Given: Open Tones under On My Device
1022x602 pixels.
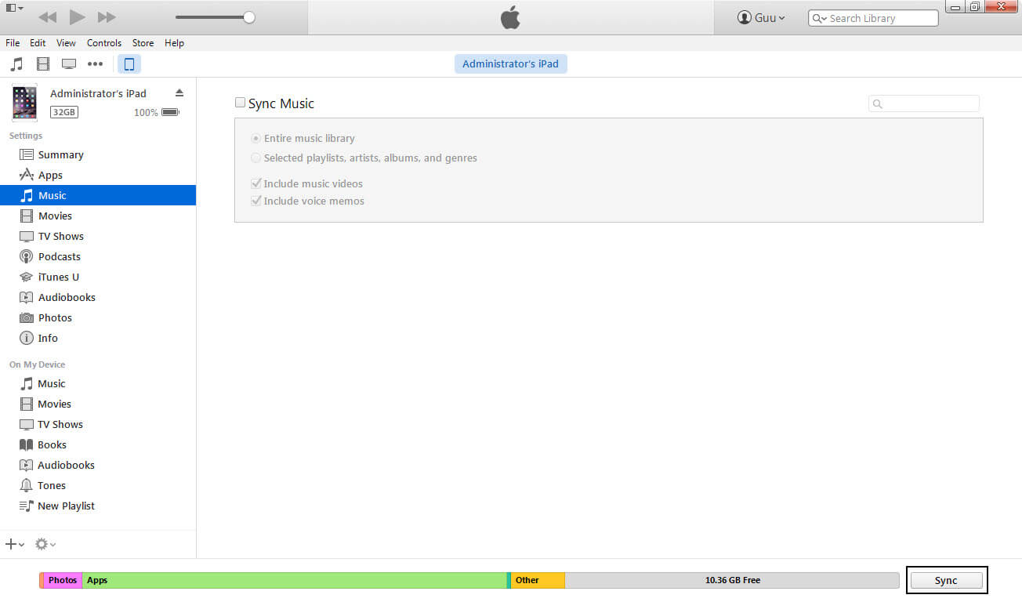Looking at the screenshot, I should point(98,485).
